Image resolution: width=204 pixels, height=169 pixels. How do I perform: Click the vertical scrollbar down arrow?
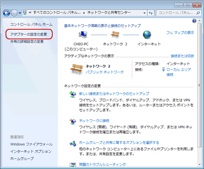(x=200, y=165)
